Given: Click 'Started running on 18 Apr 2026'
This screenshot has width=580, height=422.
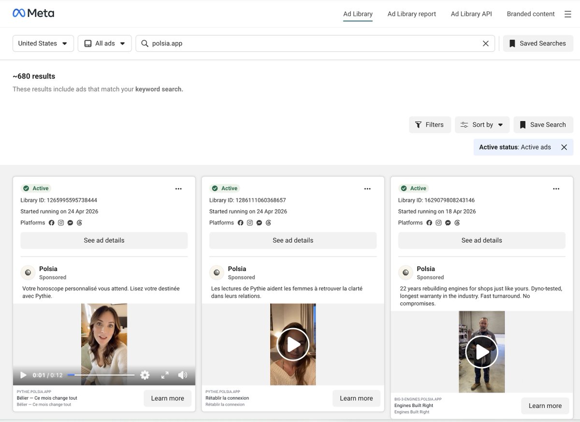Looking at the screenshot, I should (437, 211).
